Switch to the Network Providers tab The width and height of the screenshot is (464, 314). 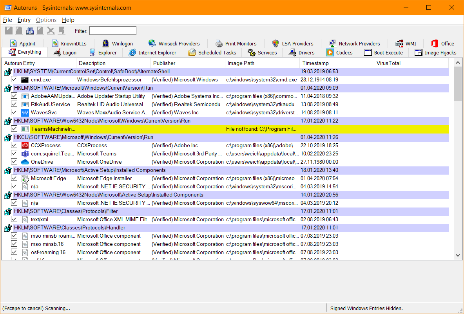(355, 43)
